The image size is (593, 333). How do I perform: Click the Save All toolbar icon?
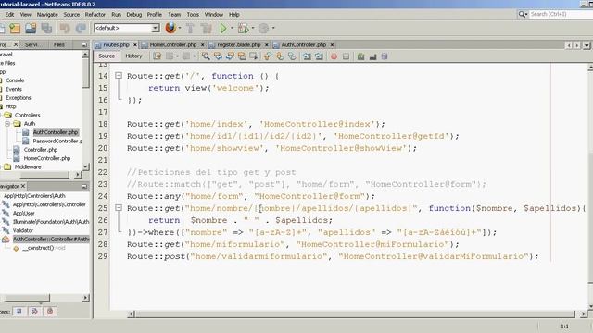(x=47, y=29)
